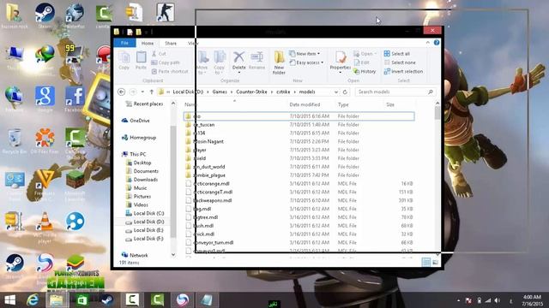Sort by the Date modified column
The image size is (549, 308).
pyautogui.click(x=305, y=104)
